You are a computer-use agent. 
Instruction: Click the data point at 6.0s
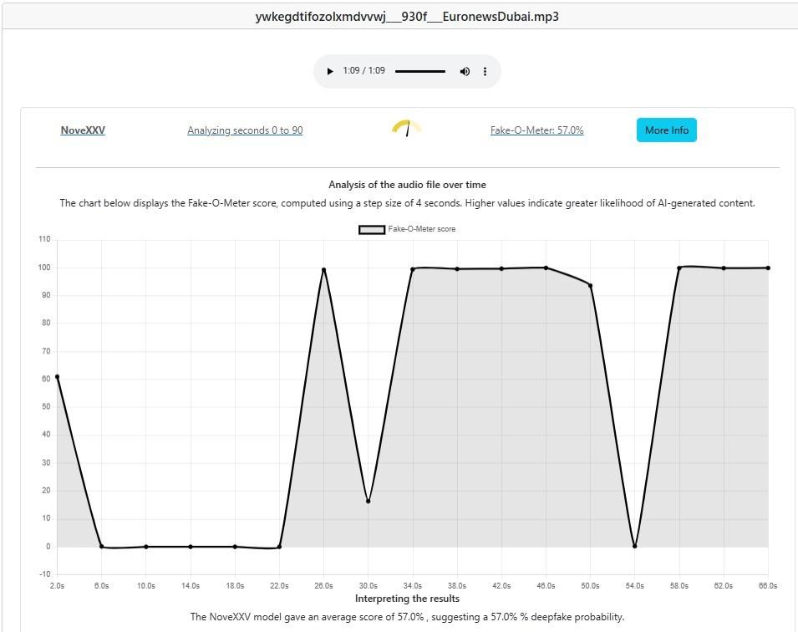tap(101, 546)
